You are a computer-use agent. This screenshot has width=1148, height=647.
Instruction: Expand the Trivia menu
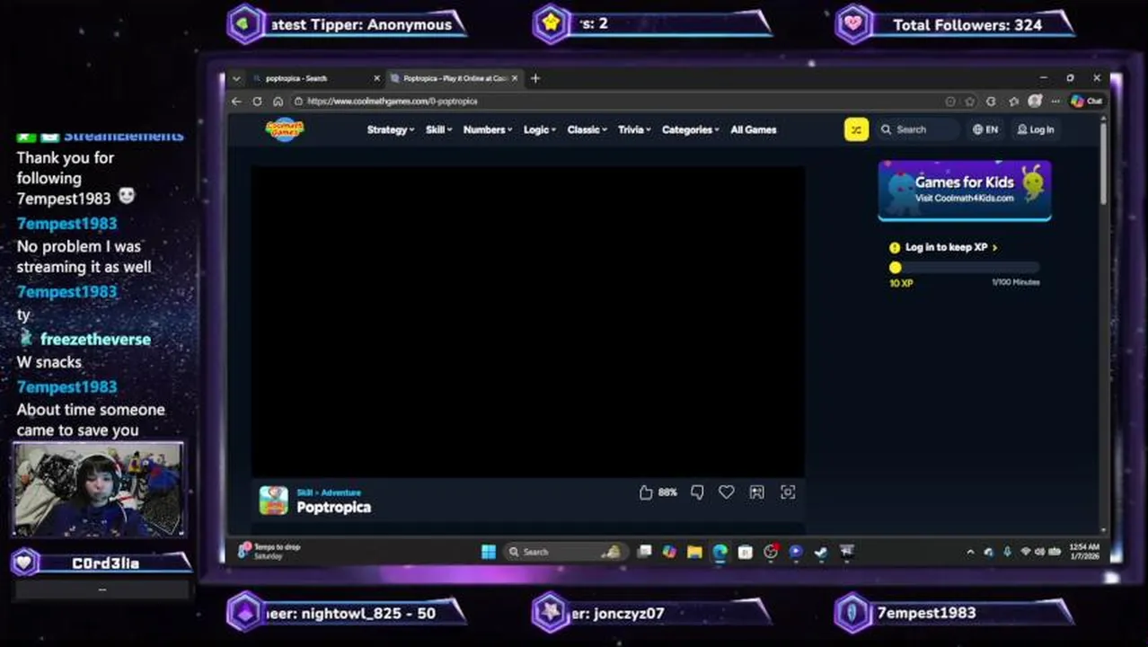pos(634,129)
